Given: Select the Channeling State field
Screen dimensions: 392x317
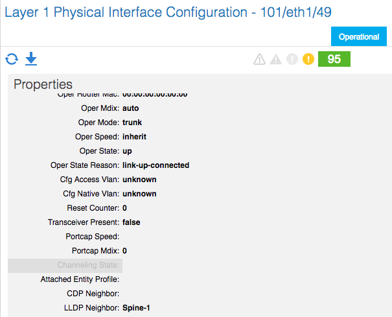Looking at the screenshot, I should tap(65, 265).
